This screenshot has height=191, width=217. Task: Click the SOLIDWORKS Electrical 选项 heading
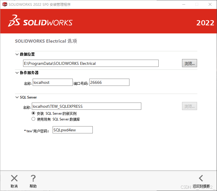tap(46, 41)
